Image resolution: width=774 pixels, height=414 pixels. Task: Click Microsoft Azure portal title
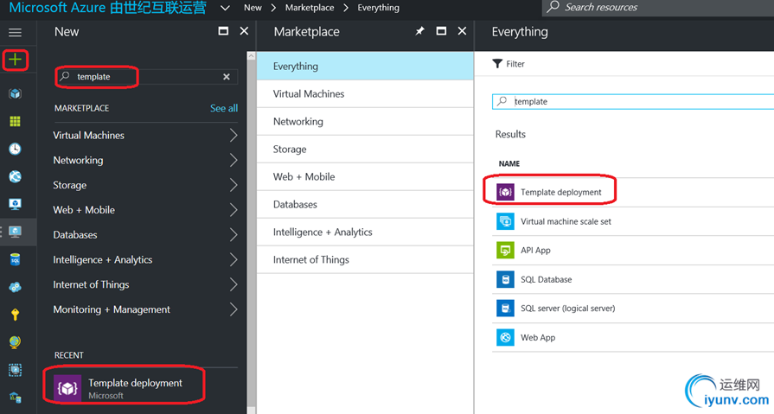107,8
